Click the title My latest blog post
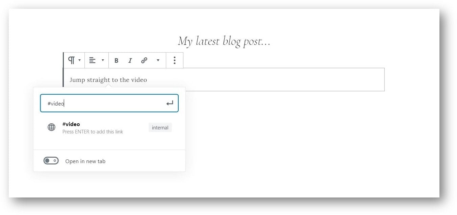 (x=224, y=41)
